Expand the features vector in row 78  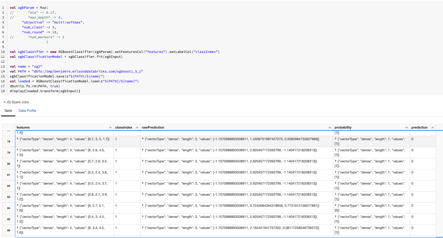(x=17, y=139)
